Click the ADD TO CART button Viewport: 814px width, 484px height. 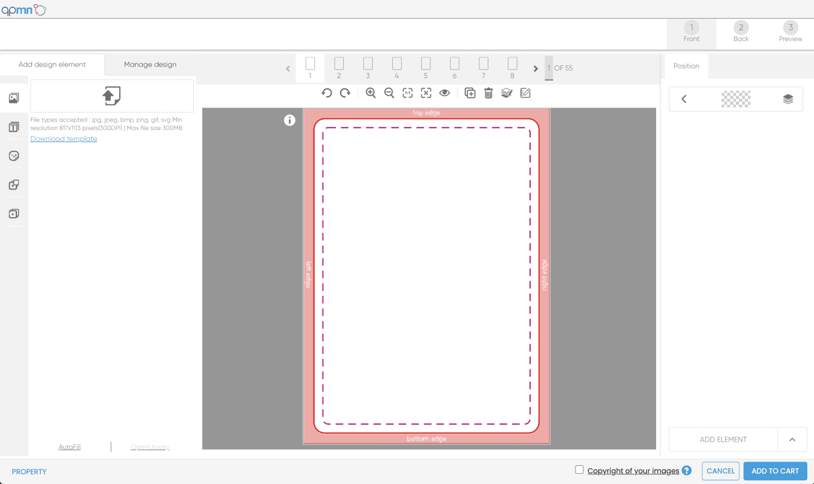point(775,471)
